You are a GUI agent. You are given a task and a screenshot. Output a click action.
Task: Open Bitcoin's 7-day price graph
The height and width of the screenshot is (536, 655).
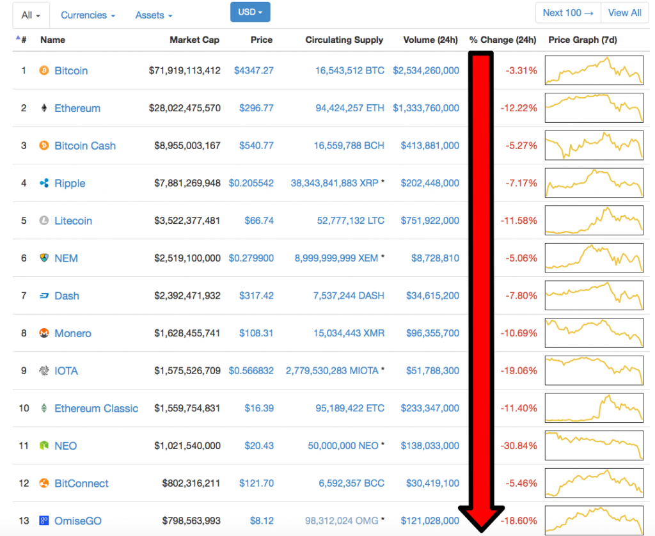click(594, 70)
